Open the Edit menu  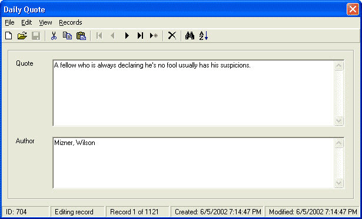pyautogui.click(x=26, y=22)
